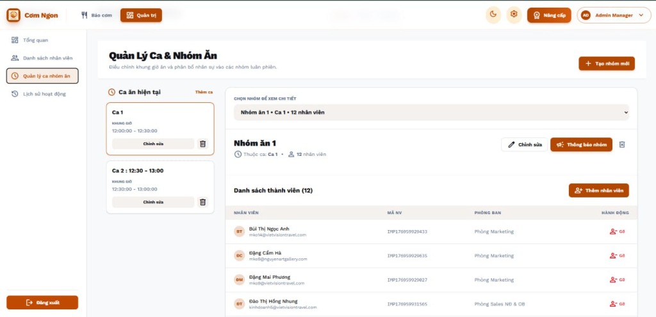
Task: Open the group selection dropdown Nhóm ăn 1
Action: coord(431,112)
